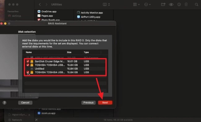The height and width of the screenshot is (122, 201).
Task: Click the Pages app icon
Action: click(x=39, y=16)
